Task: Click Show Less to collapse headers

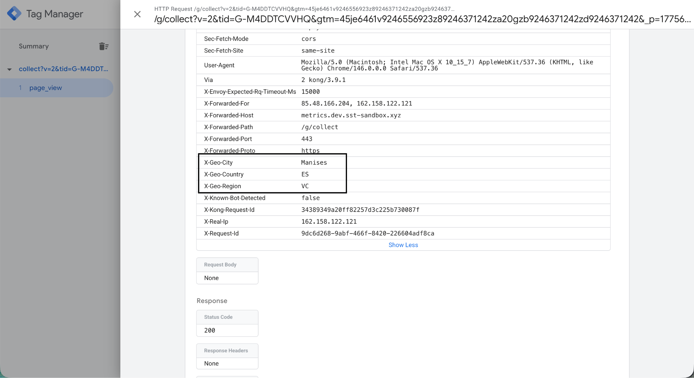Action: click(x=403, y=245)
